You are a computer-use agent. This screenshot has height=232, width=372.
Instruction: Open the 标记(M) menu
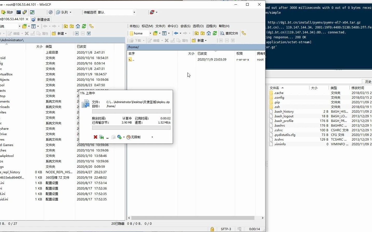point(147,26)
